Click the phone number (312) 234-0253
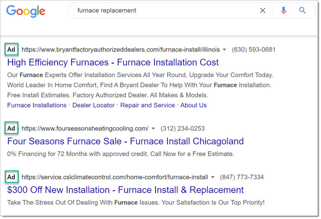This screenshot has width=321, height=219. [183, 128]
